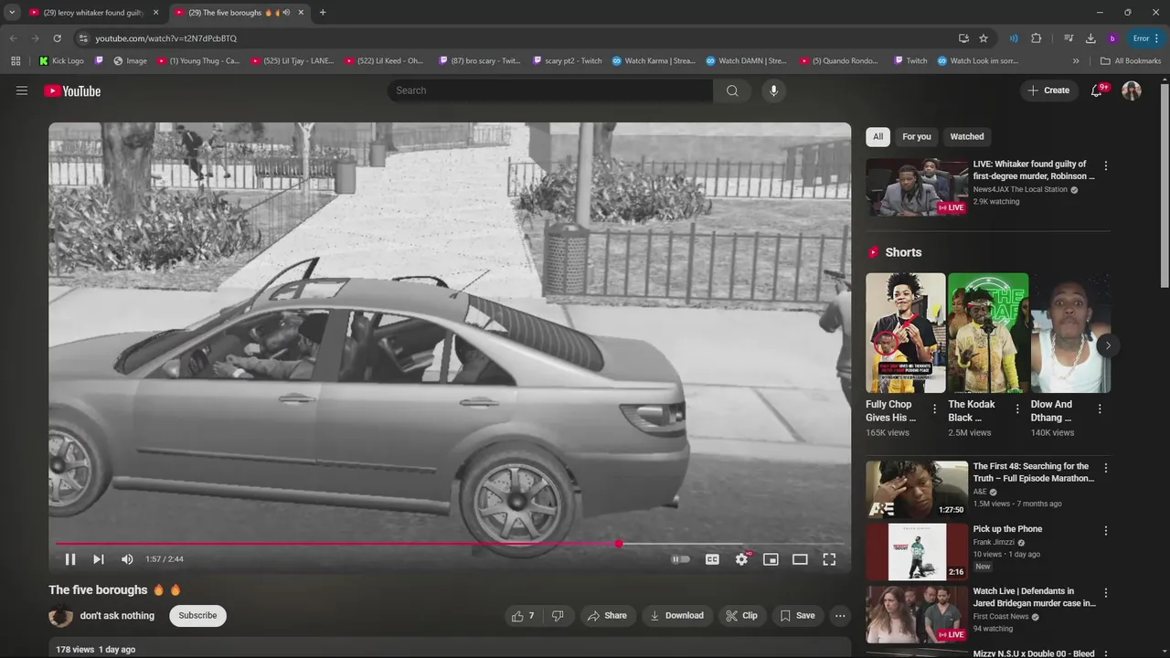This screenshot has width=1170, height=658.
Task: Open options for Fully Chop short
Action: click(934, 409)
